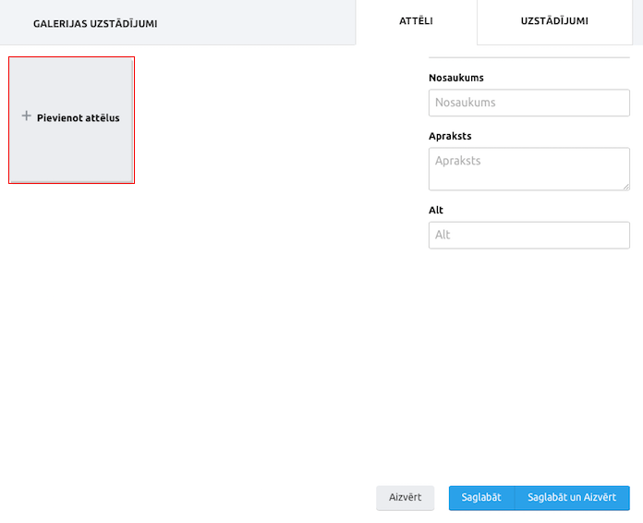Grab the Apraksts textarea resize handle
This screenshot has height=523, width=643.
[x=626, y=187]
